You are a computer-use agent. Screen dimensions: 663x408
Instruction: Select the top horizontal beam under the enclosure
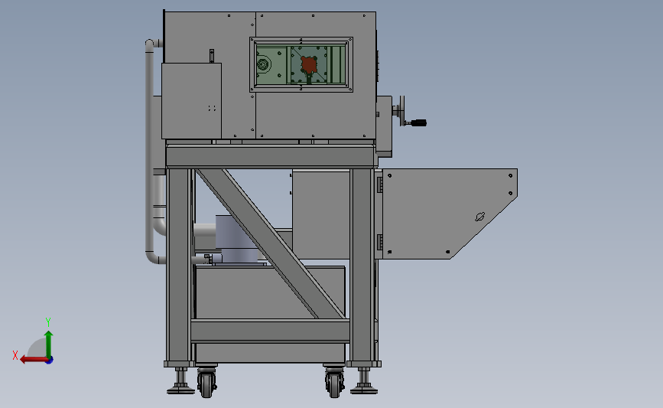(x=270, y=156)
